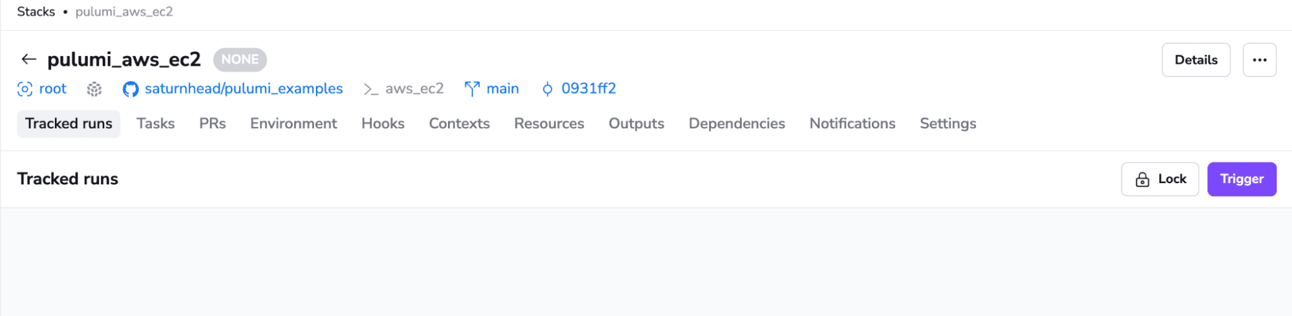Open the Notifications tab
Screen dimensions: 1292x316
click(x=853, y=124)
